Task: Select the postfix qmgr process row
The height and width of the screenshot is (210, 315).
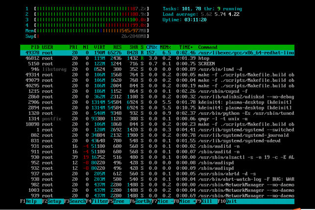Action: 157,119
